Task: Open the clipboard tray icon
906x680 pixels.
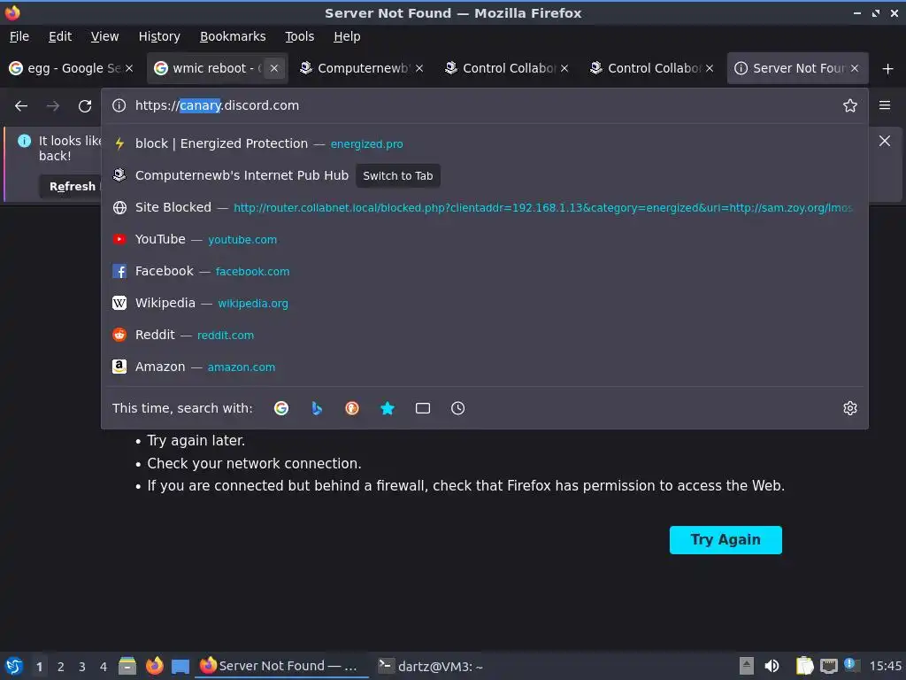Action: (x=804, y=666)
